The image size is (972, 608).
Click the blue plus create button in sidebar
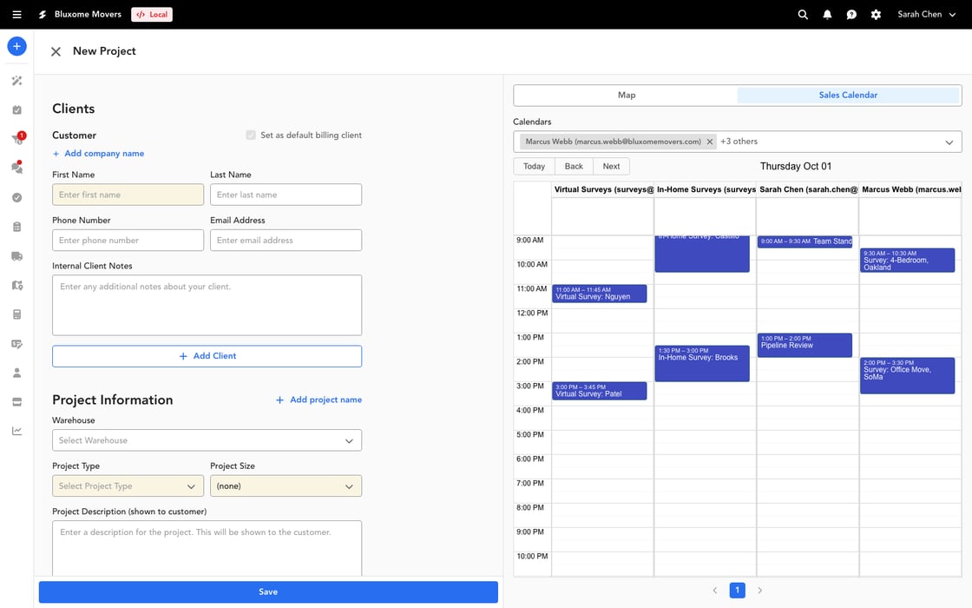tap(16, 46)
